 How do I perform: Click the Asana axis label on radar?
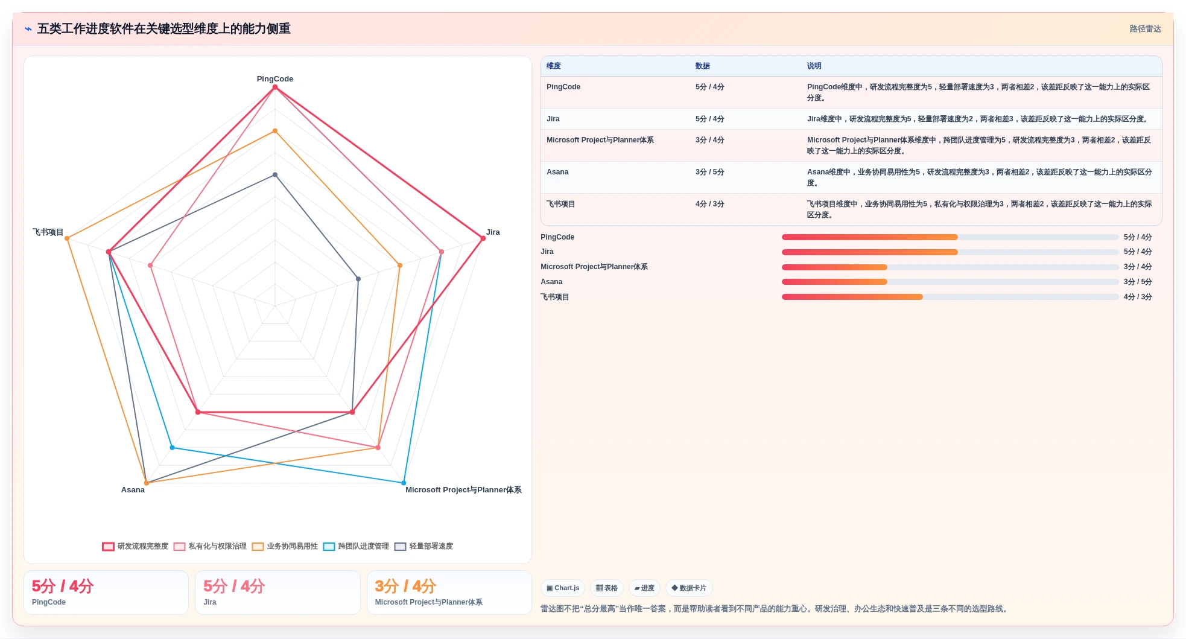[133, 490]
